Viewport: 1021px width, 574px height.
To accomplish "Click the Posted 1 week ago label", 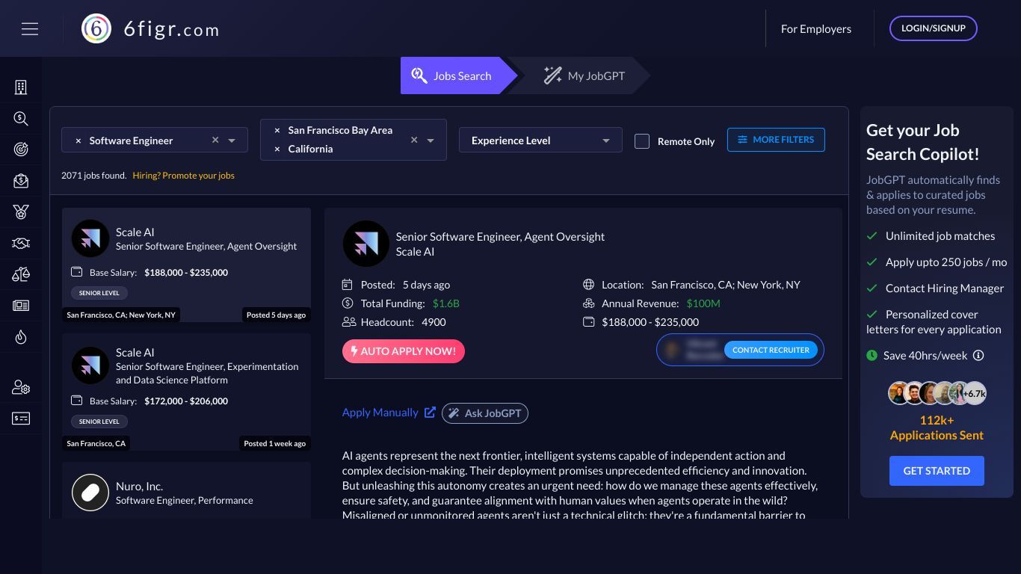I will (x=275, y=443).
